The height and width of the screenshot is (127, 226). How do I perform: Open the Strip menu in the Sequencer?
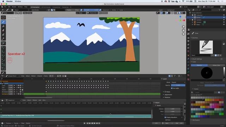click(x=44, y=100)
